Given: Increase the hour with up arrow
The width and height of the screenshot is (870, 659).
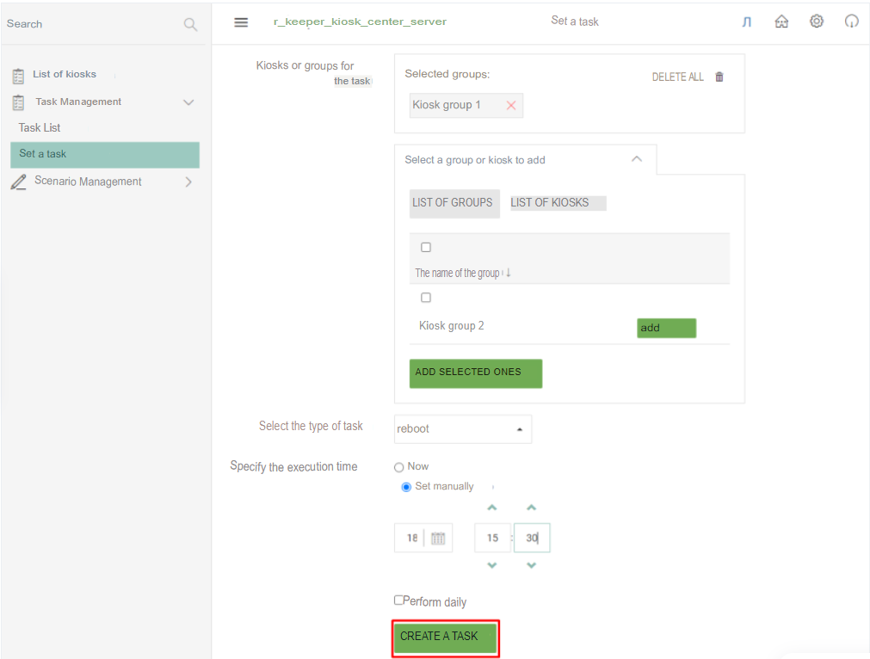Looking at the screenshot, I should click(492, 508).
